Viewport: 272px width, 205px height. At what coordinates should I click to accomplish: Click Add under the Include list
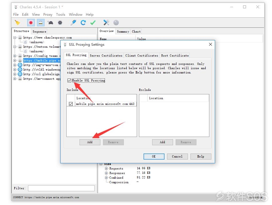(90, 142)
